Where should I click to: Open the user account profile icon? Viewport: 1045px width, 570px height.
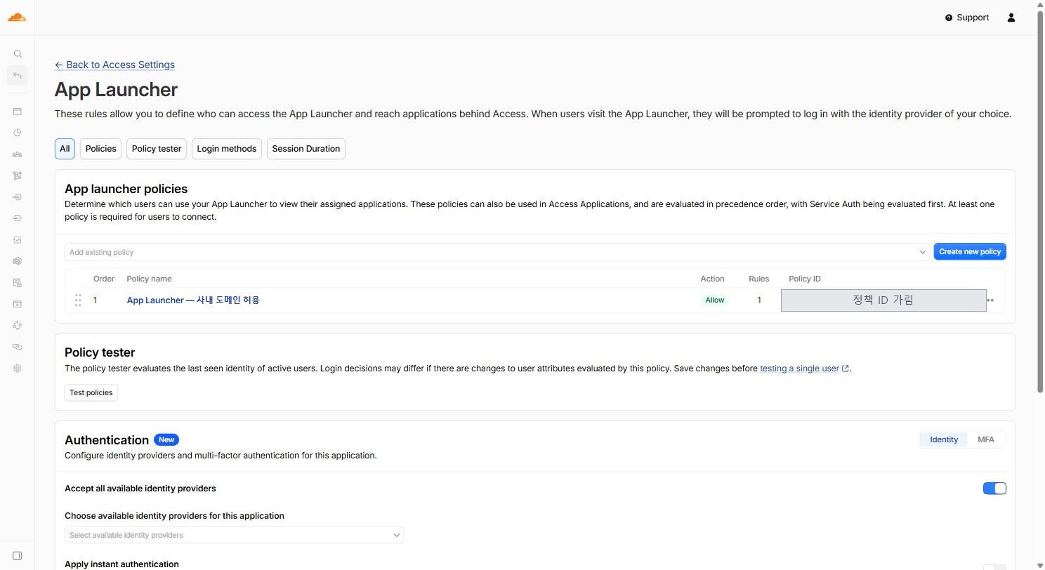point(1011,18)
